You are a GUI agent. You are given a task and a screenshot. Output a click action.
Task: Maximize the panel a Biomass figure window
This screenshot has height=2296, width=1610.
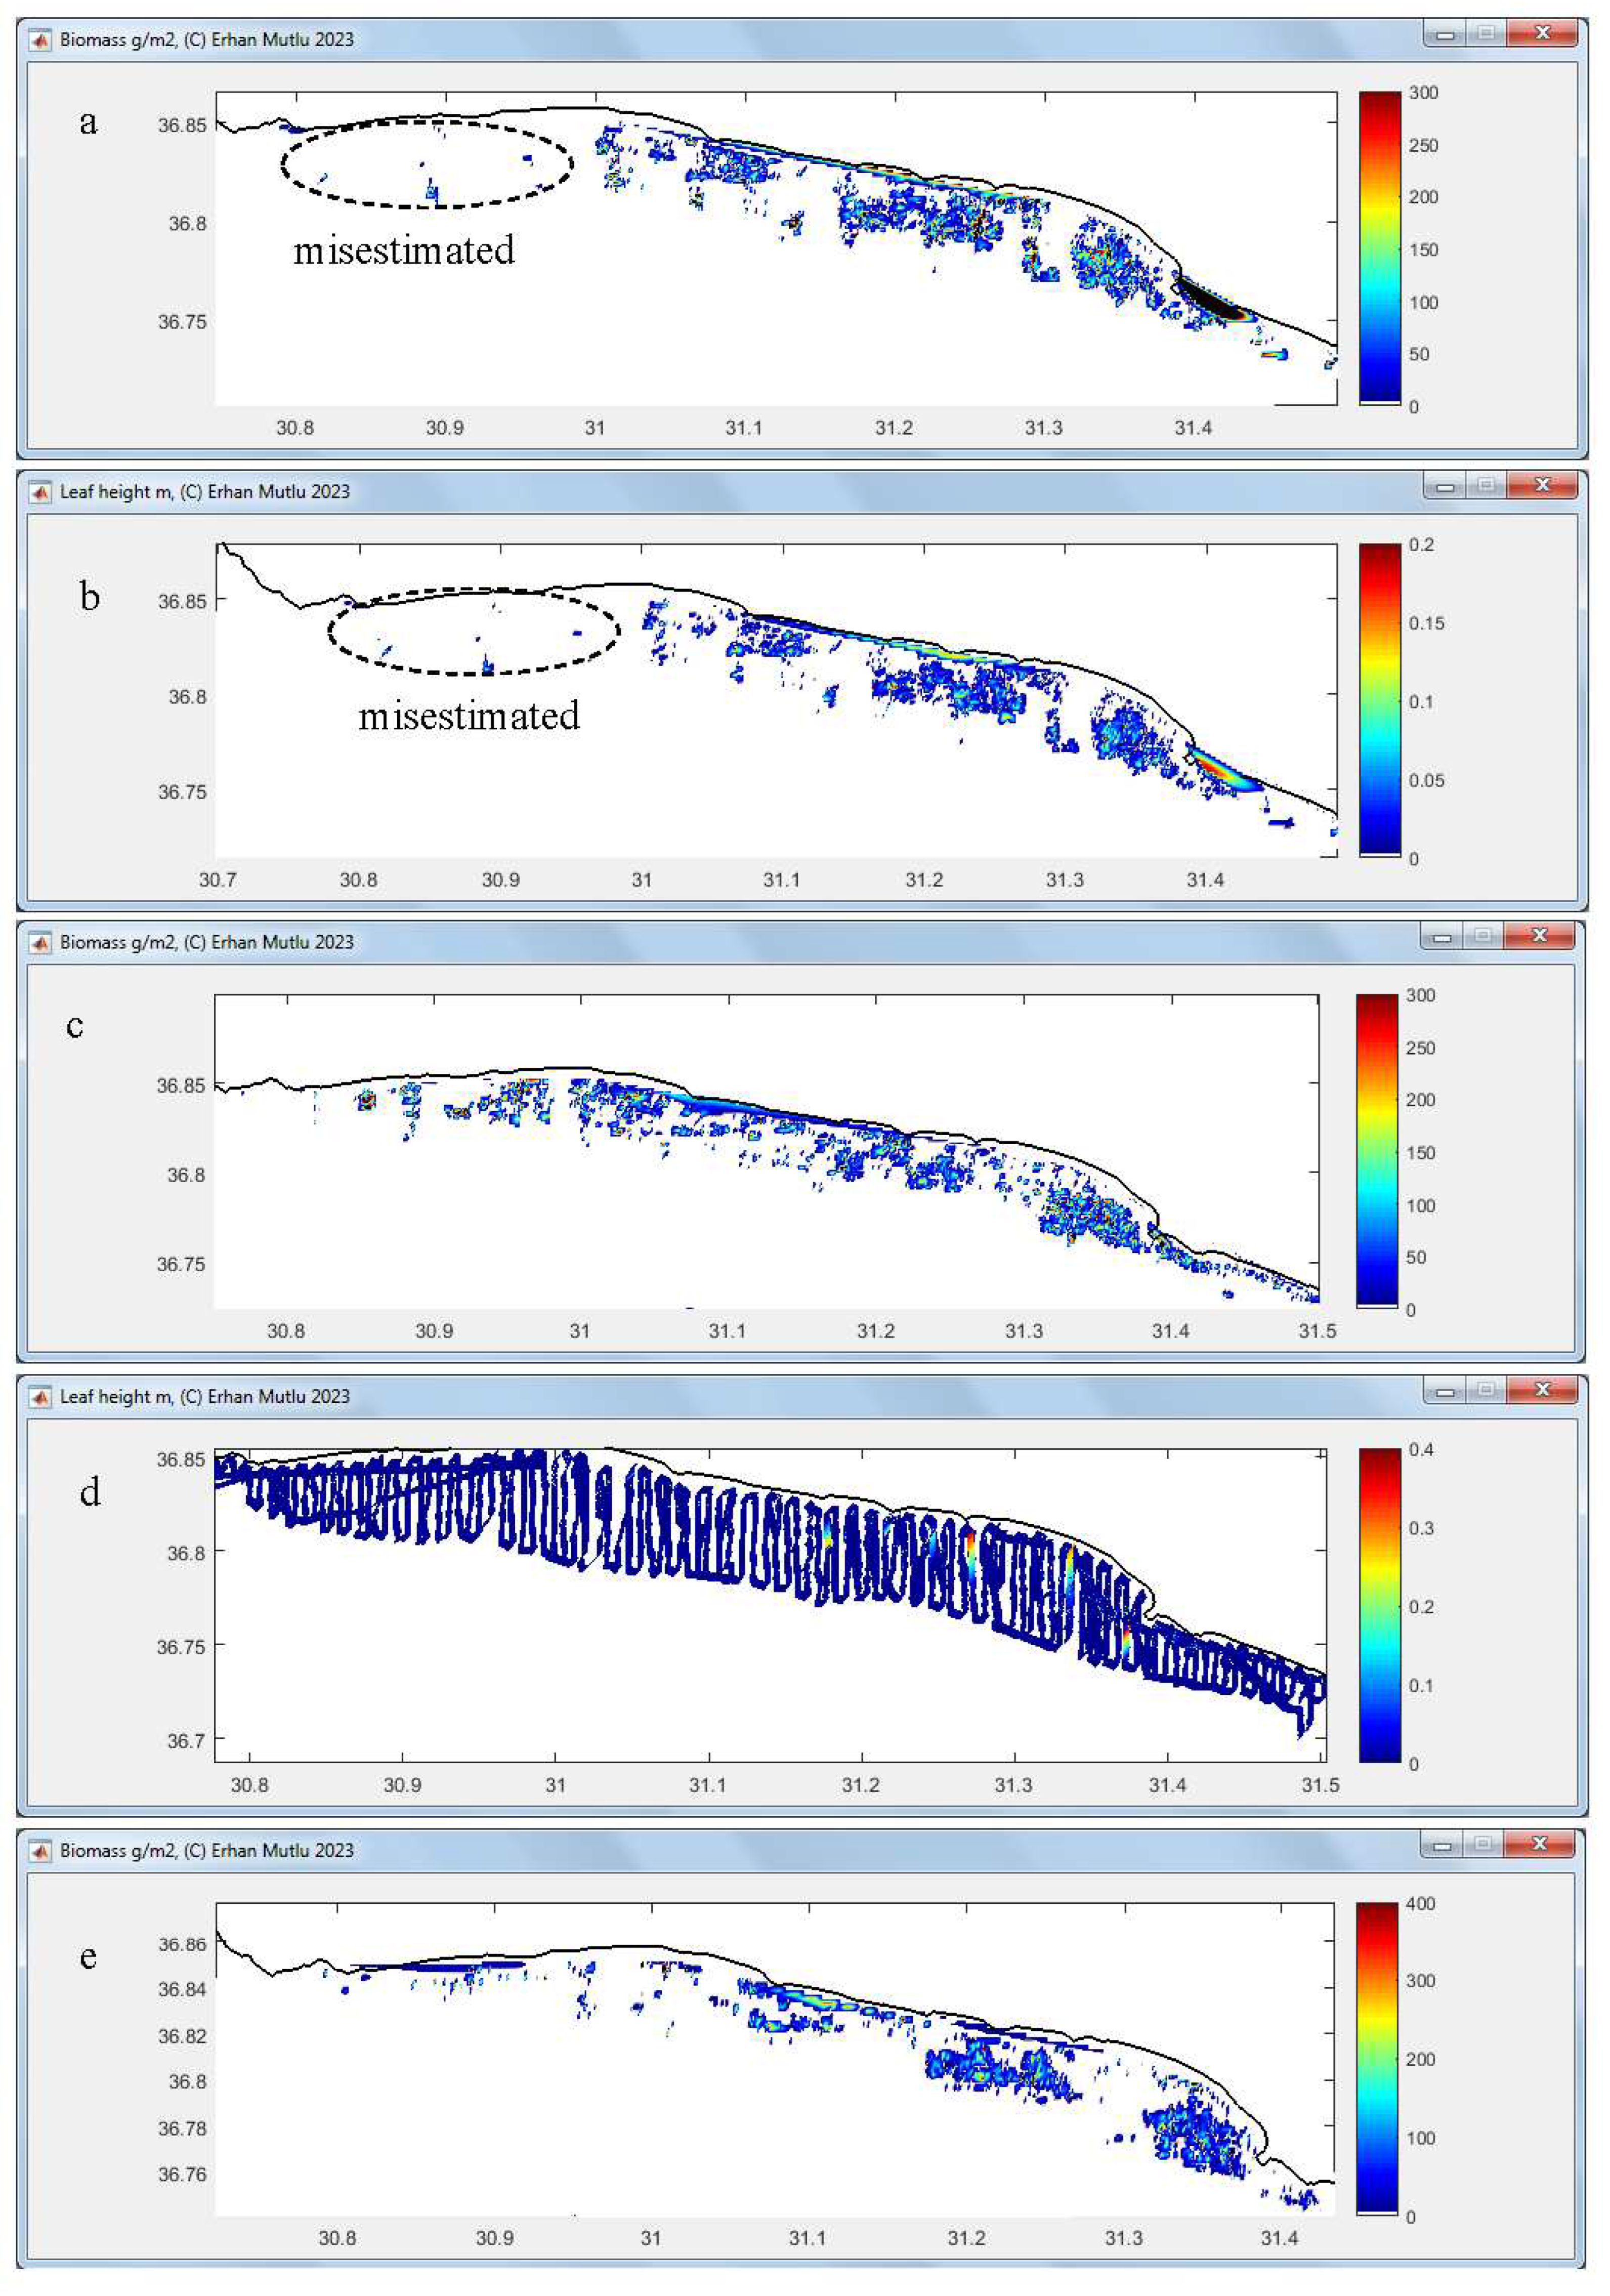tap(1486, 34)
